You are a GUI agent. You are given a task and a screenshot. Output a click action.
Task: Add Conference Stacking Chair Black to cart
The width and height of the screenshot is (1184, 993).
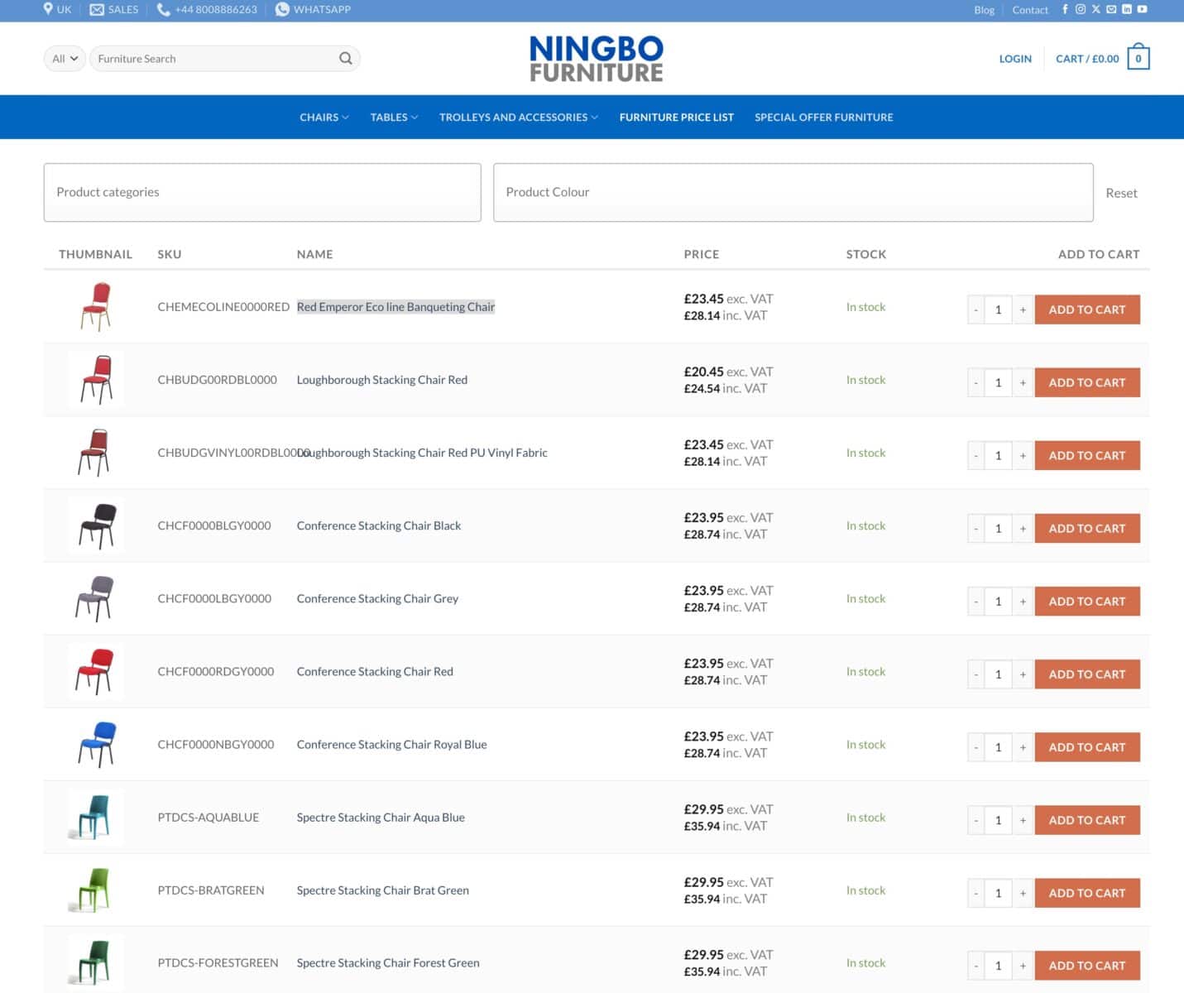[x=1087, y=528]
